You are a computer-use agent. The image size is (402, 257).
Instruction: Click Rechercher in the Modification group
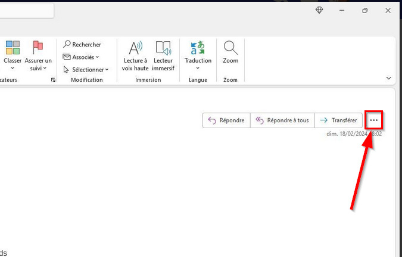coord(82,44)
